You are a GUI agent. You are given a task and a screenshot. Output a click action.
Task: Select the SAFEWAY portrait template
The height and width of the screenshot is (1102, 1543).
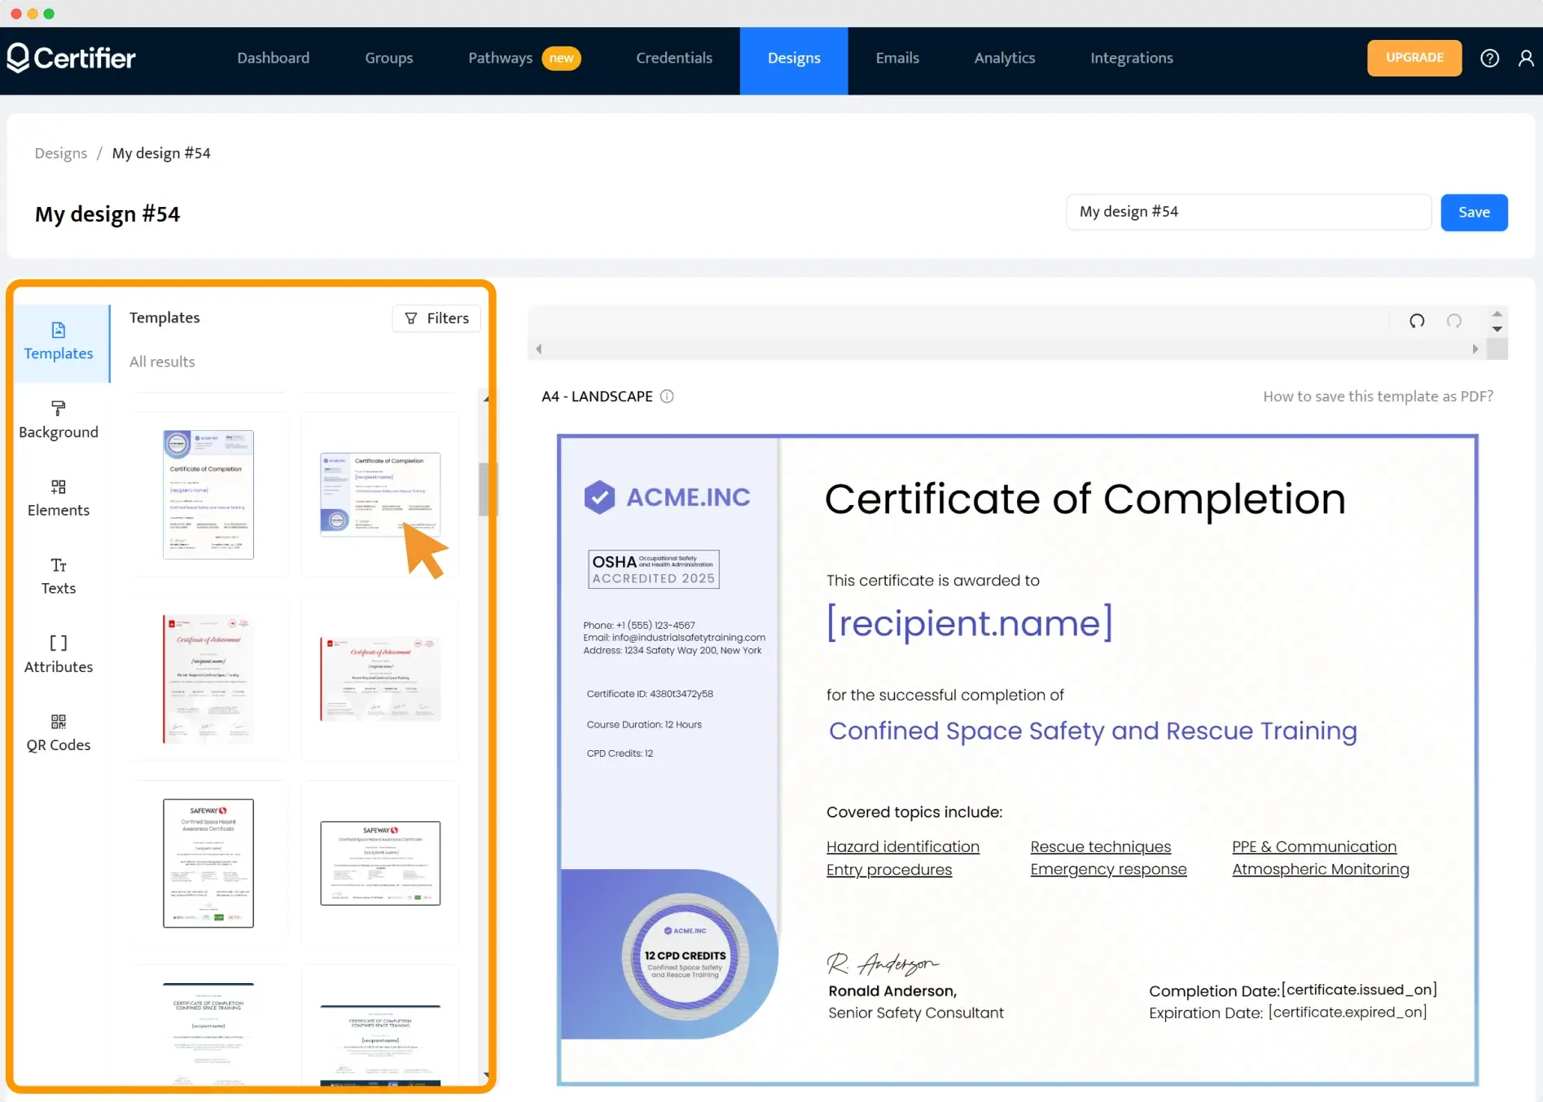coord(208,863)
